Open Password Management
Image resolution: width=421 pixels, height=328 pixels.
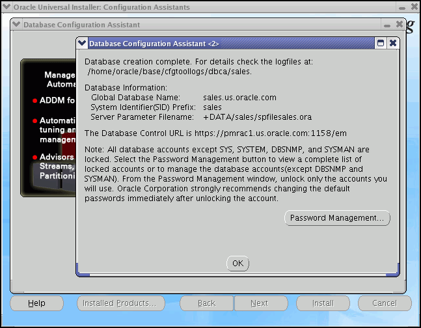337,218
